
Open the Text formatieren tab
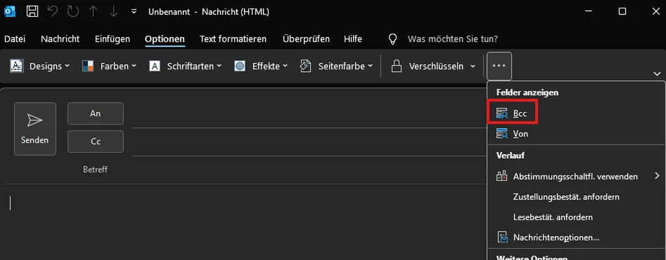point(233,39)
